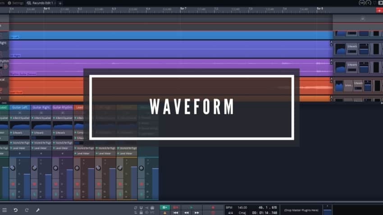Click the redo arrow icon
383x215 pixels.
click(27, 210)
